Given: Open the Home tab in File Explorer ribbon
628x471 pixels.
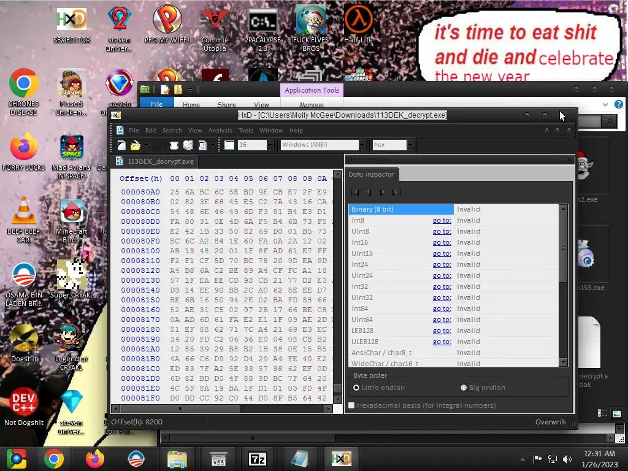Looking at the screenshot, I should [191, 104].
